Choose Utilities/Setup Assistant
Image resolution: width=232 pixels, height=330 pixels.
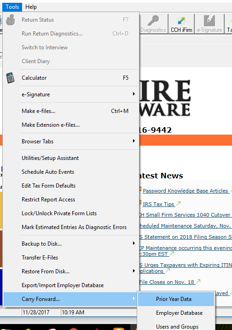[x=70, y=158]
